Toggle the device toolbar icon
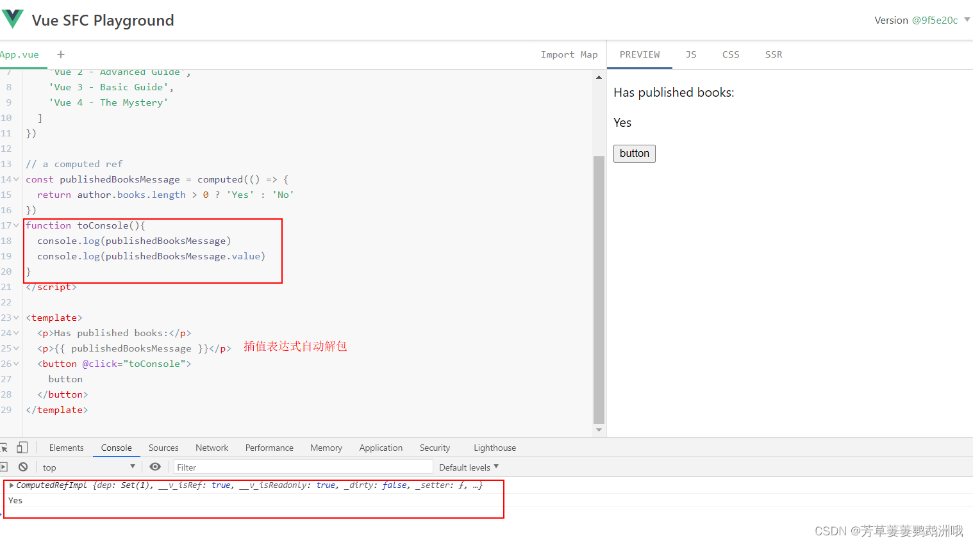Viewport: 973px width, 543px height. click(x=22, y=447)
